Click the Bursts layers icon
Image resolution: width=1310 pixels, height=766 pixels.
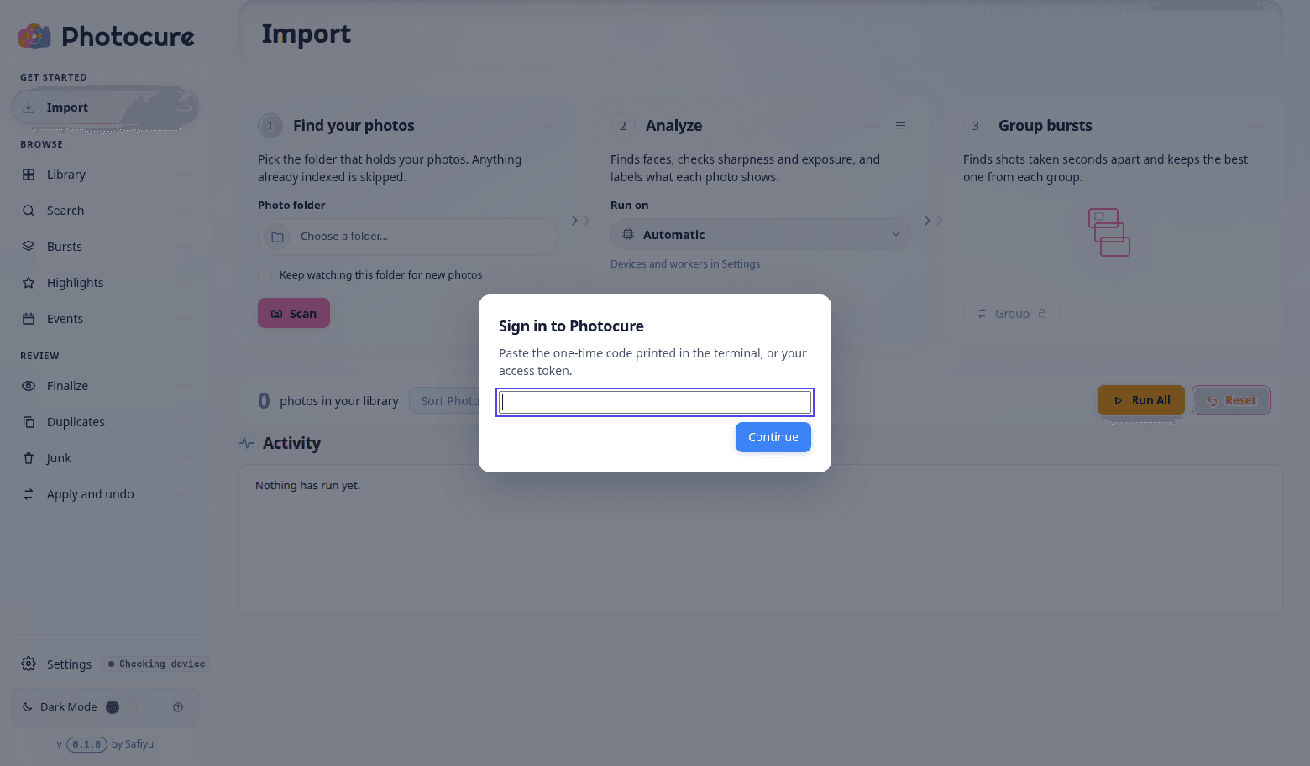[29, 247]
